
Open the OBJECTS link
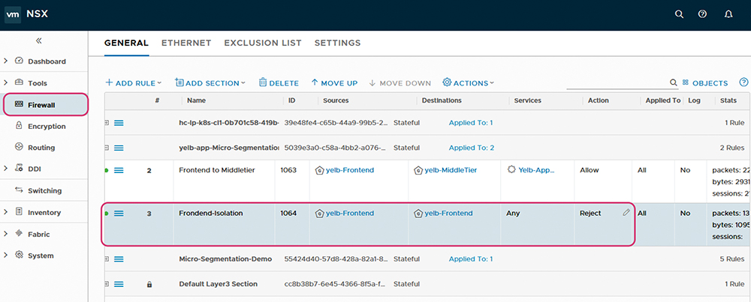point(705,83)
